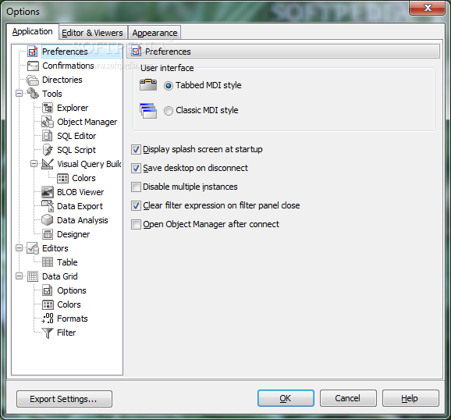The height and width of the screenshot is (420, 451).
Task: Open the Appearance tab
Action: pos(154,33)
